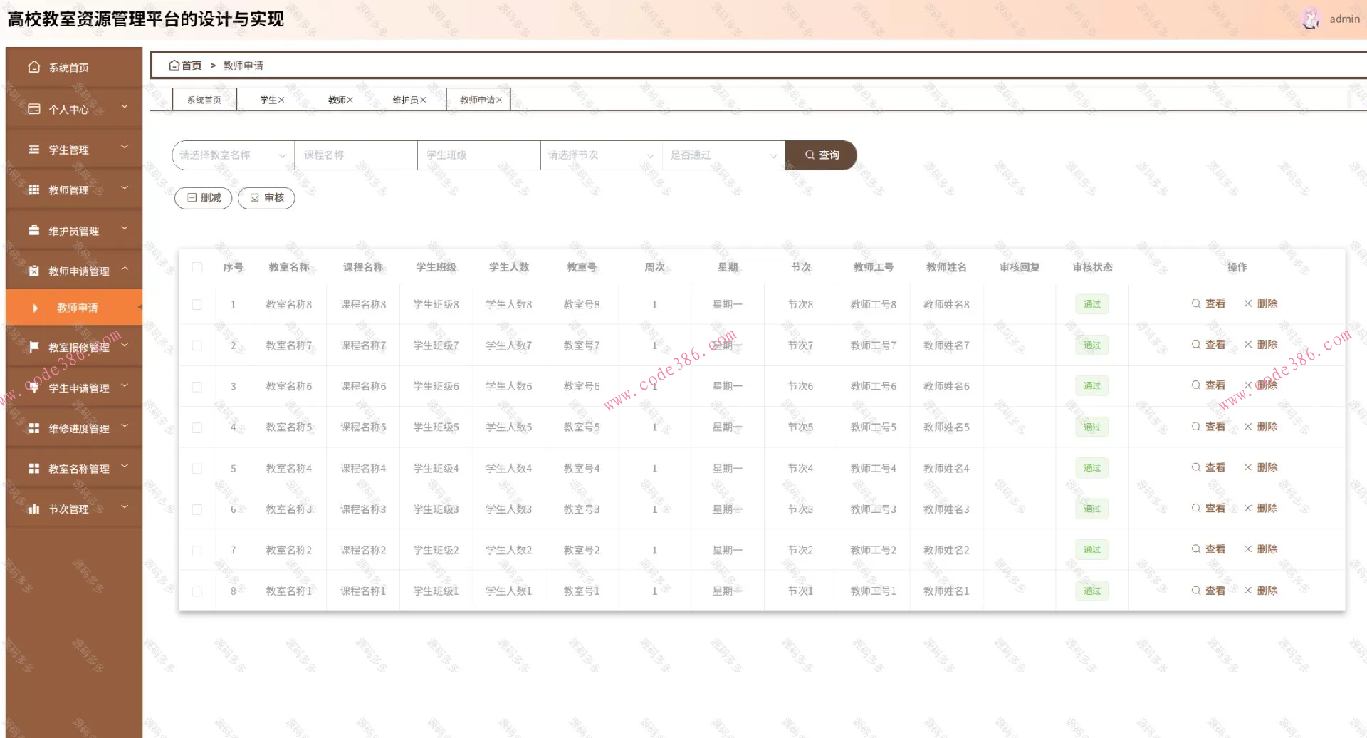Click the flag icon for 教室报修管理
Image resolution: width=1367 pixels, height=738 pixels.
[x=34, y=347]
